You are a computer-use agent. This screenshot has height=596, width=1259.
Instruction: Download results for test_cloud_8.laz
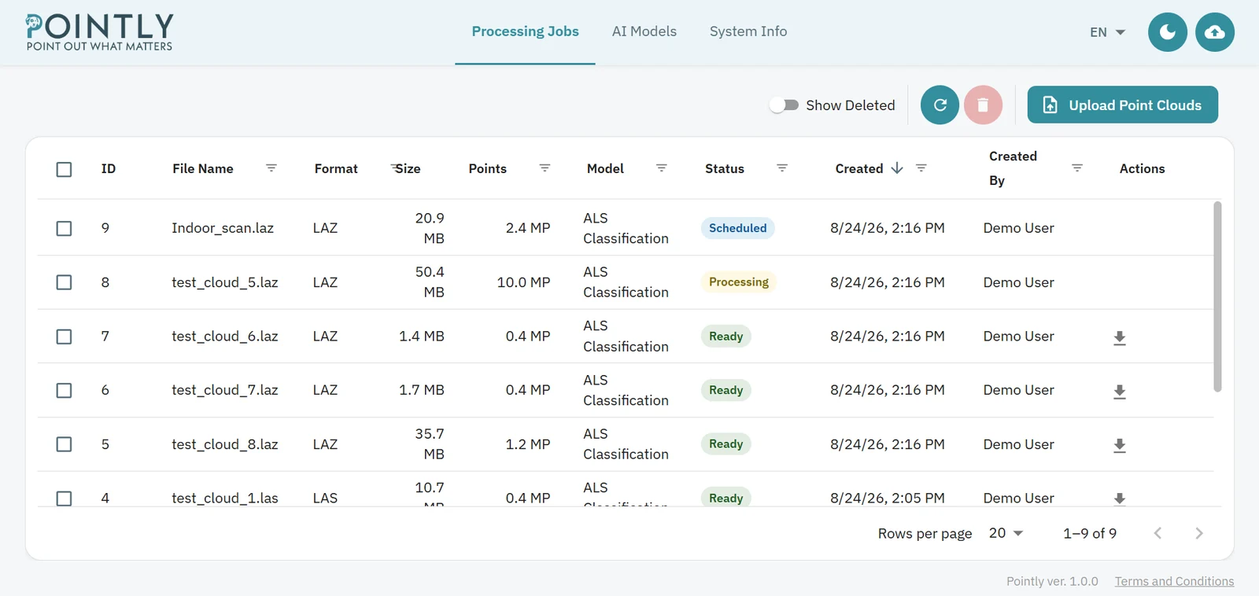point(1120,445)
